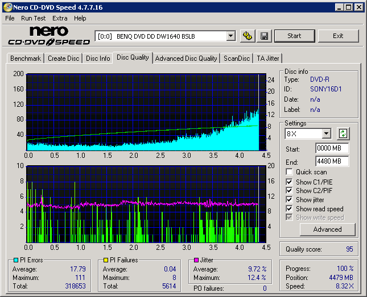Click the disc type DVD-R text
367x297 pixels.
pos(319,80)
